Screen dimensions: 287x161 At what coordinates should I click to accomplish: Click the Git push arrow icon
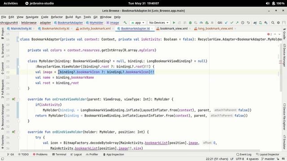(237, 23)
